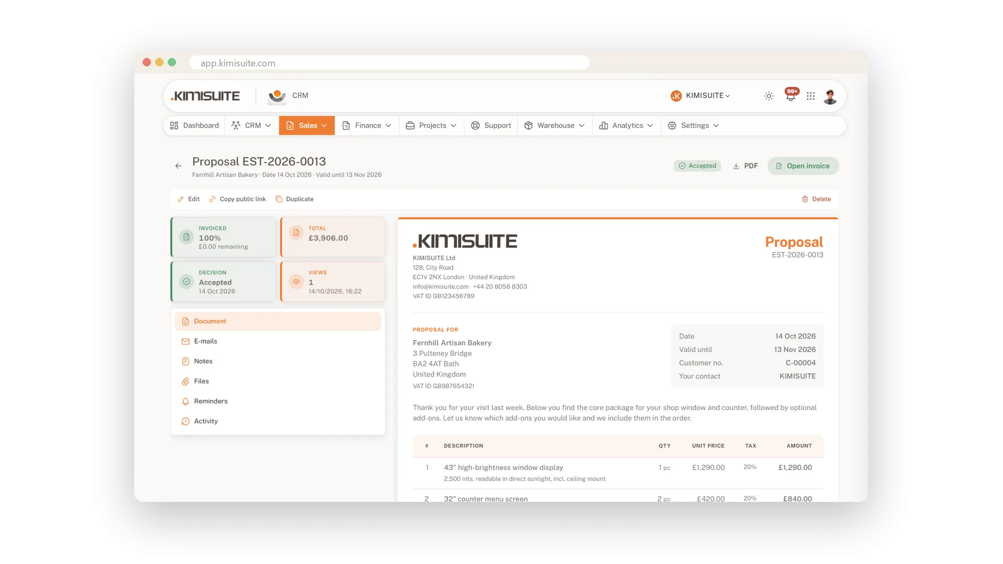1003x564 pixels.
Task: Download the proposal as PDF
Action: click(x=745, y=166)
